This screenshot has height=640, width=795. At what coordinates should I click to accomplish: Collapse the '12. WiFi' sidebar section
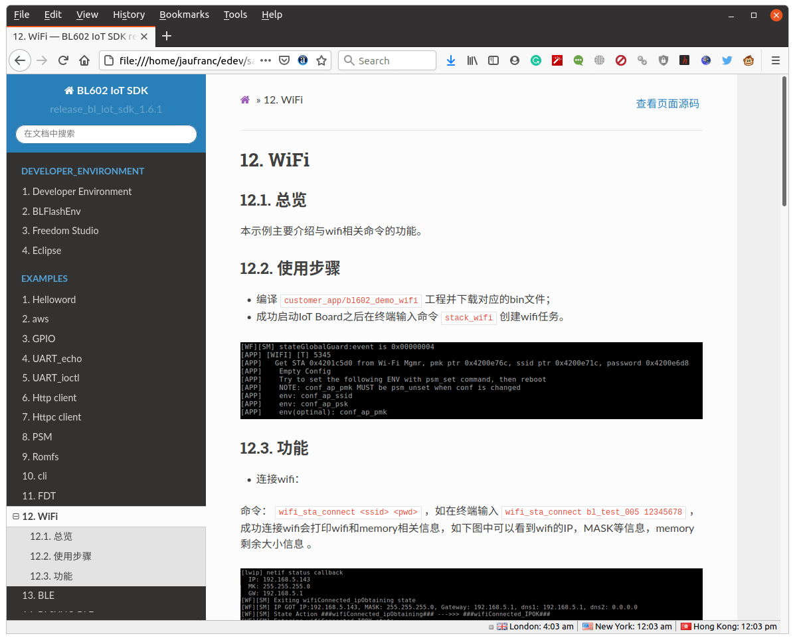(x=16, y=517)
